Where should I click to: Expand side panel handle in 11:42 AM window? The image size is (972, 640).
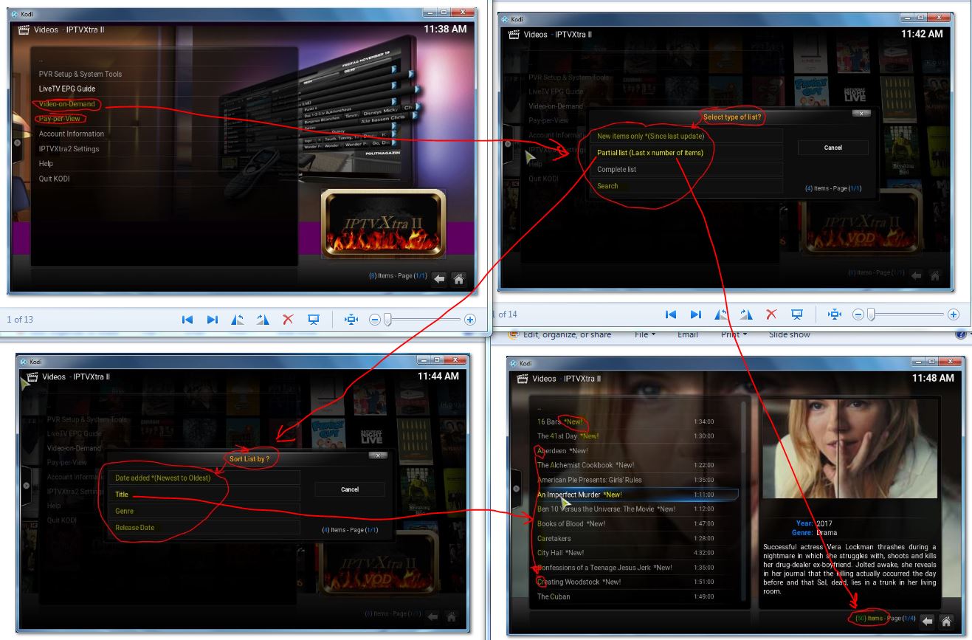507,143
